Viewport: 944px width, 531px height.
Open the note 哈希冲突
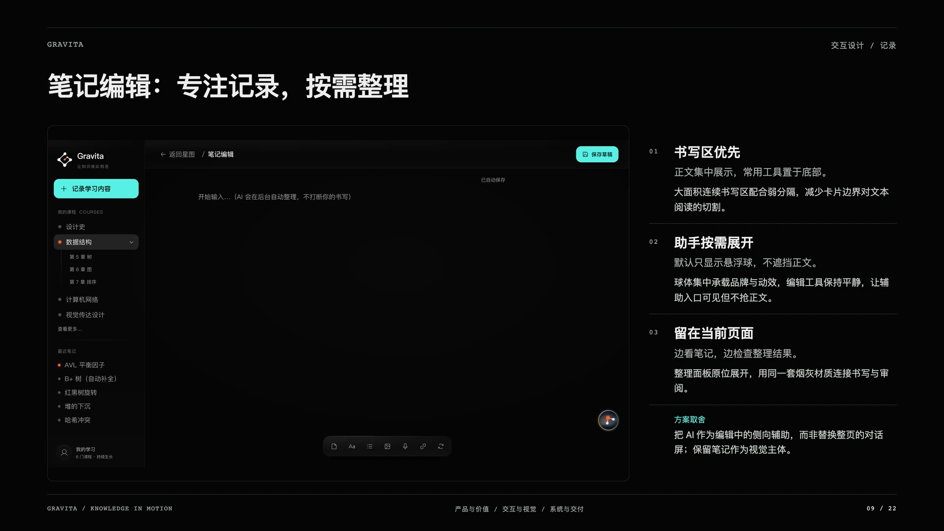[x=78, y=420]
